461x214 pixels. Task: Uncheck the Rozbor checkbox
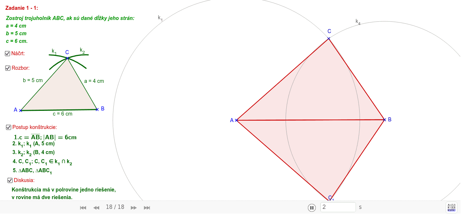(x=8, y=68)
